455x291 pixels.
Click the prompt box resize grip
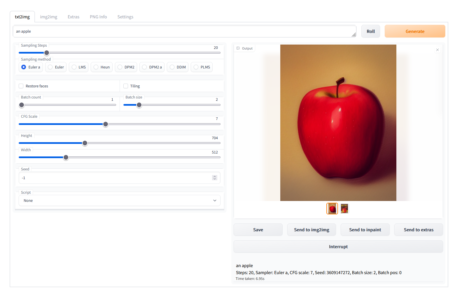pyautogui.click(x=354, y=35)
